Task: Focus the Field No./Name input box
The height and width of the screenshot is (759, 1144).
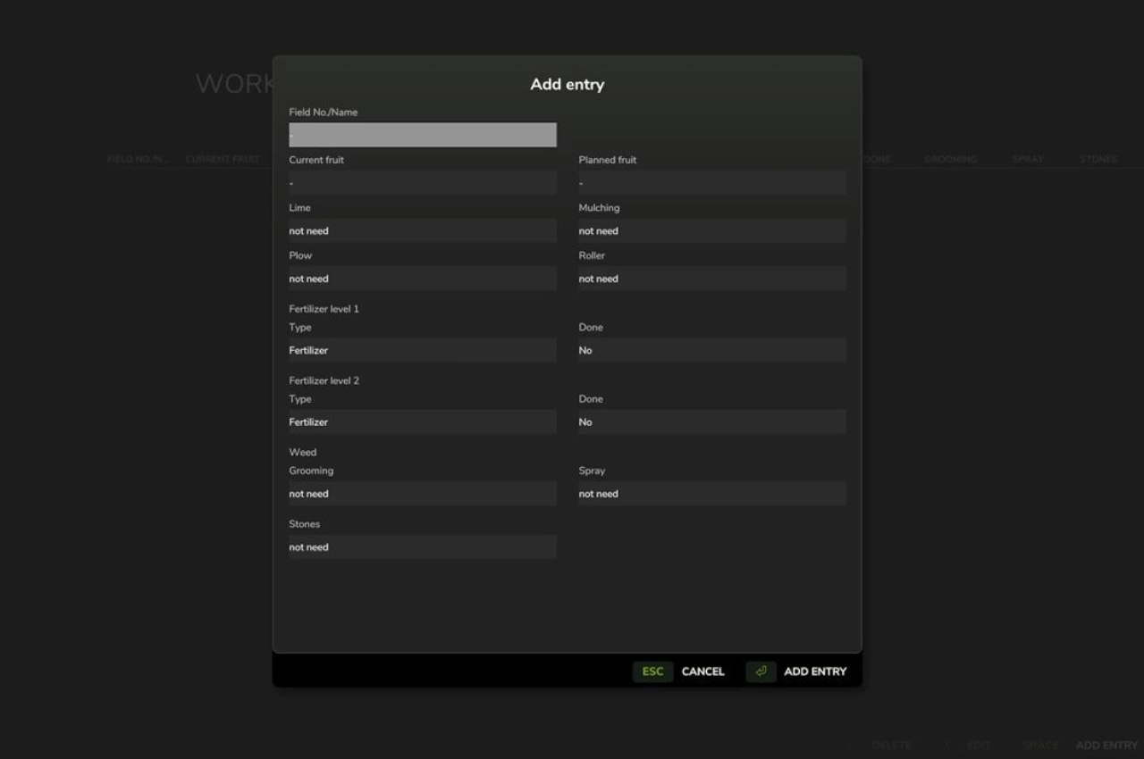Action: (x=422, y=135)
